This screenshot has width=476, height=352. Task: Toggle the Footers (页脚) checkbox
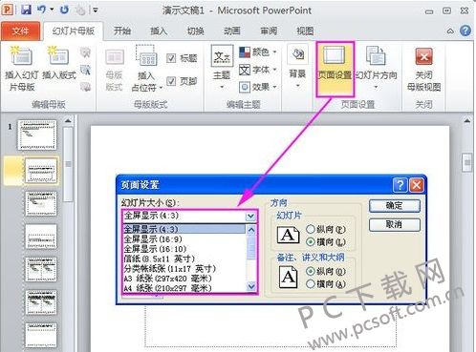(x=171, y=81)
